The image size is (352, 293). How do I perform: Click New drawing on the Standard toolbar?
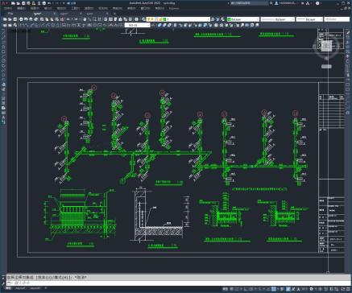click(5, 19)
